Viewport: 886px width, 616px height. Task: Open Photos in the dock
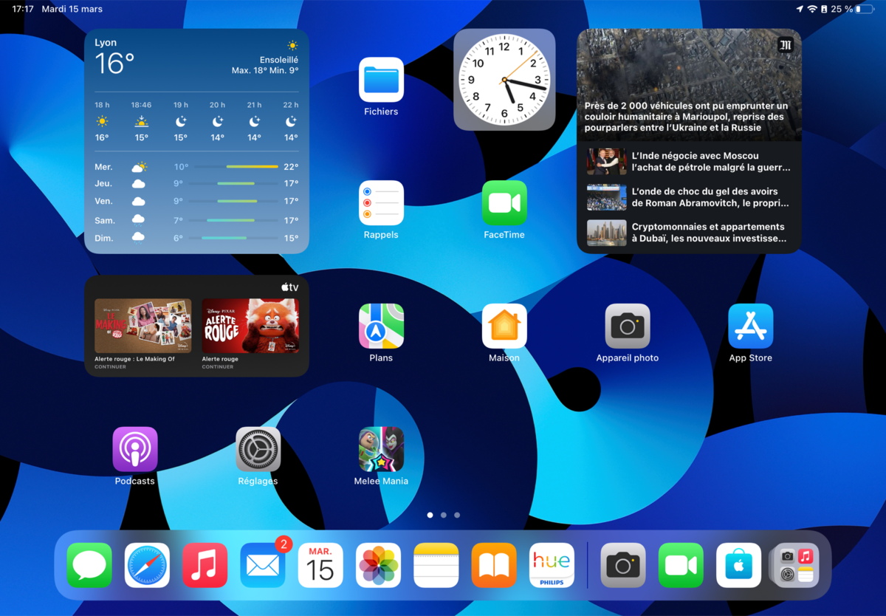point(378,566)
